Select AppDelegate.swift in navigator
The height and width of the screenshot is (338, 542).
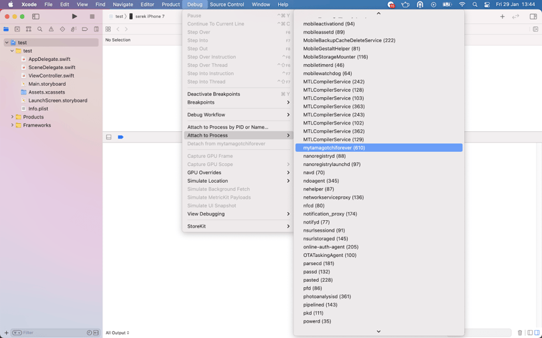pos(51,59)
